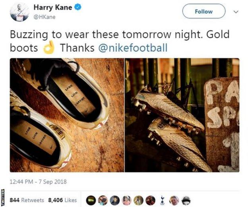View the 844 Retweets list

pos(27,200)
